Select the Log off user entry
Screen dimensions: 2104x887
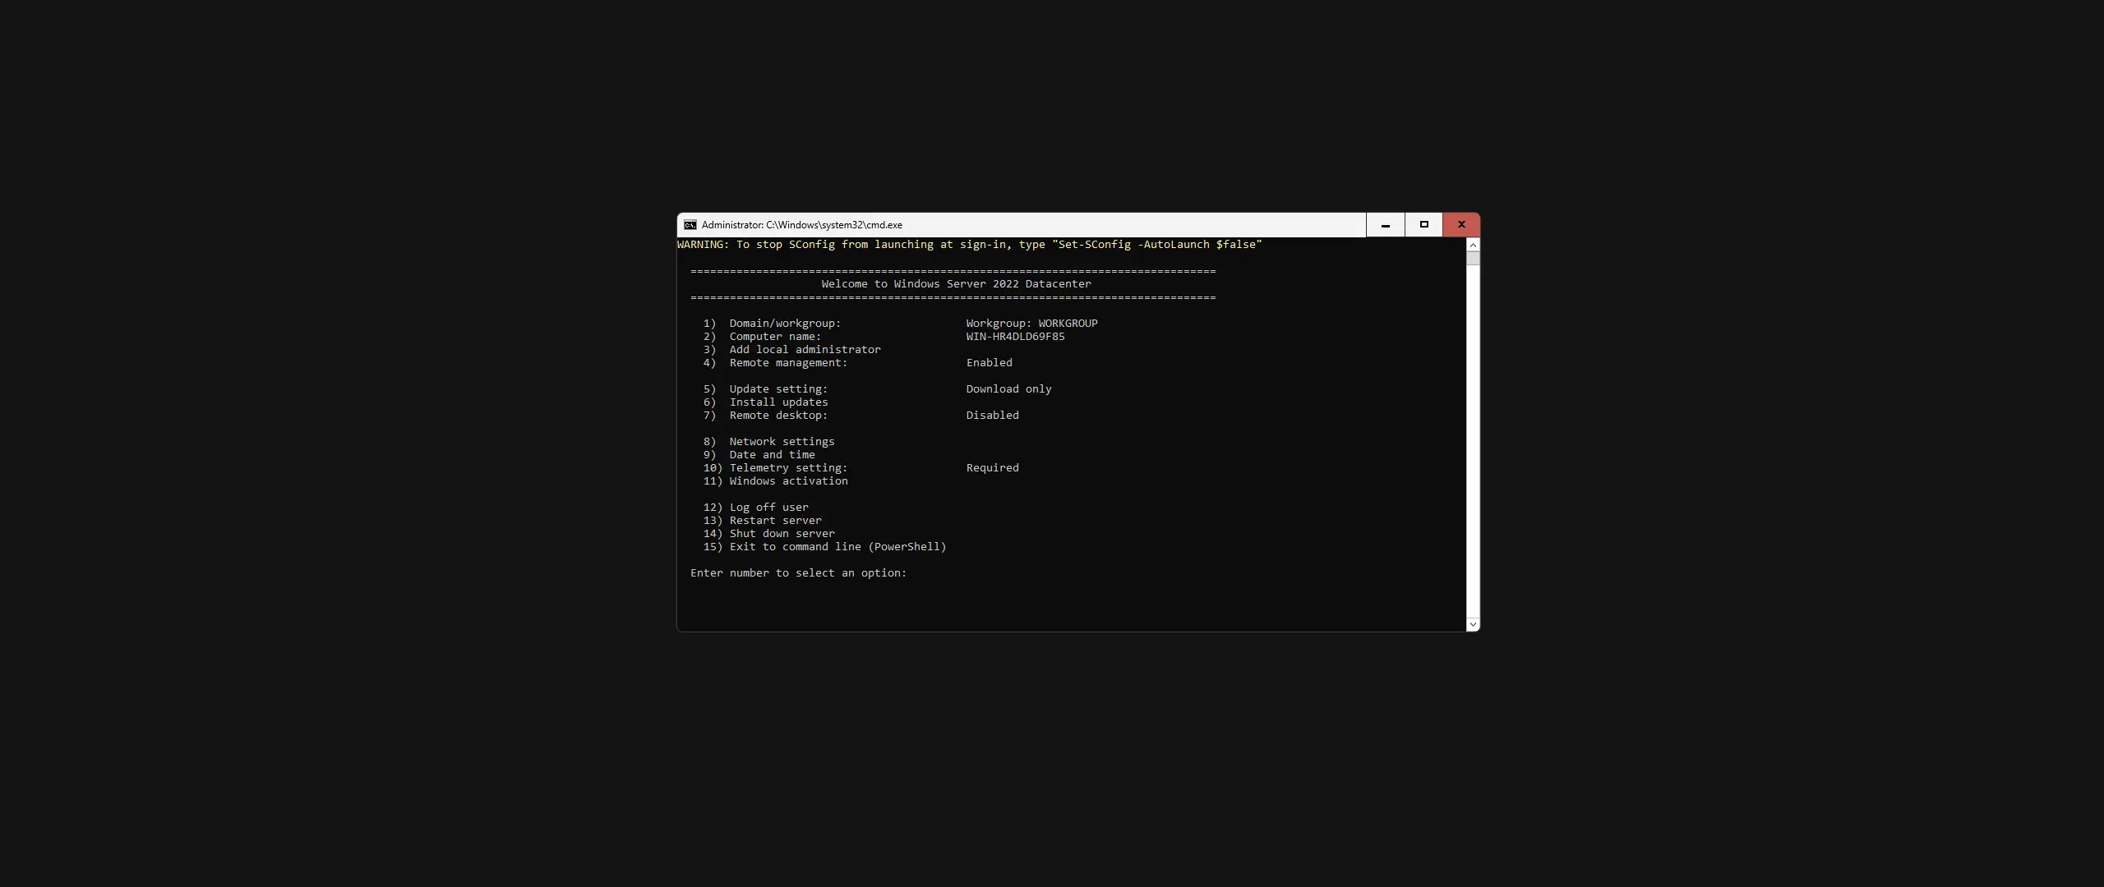tap(755, 507)
